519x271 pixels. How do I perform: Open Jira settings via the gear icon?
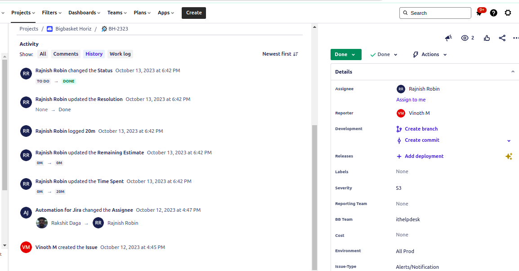(508, 13)
